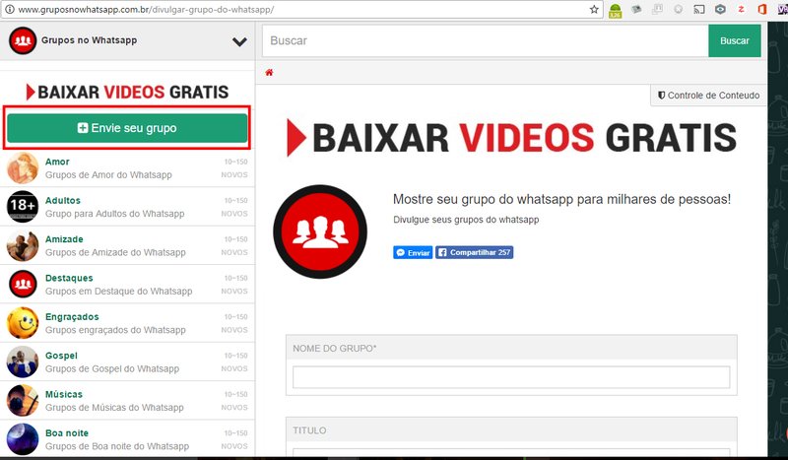Open the Destaques category link

[x=69, y=278]
